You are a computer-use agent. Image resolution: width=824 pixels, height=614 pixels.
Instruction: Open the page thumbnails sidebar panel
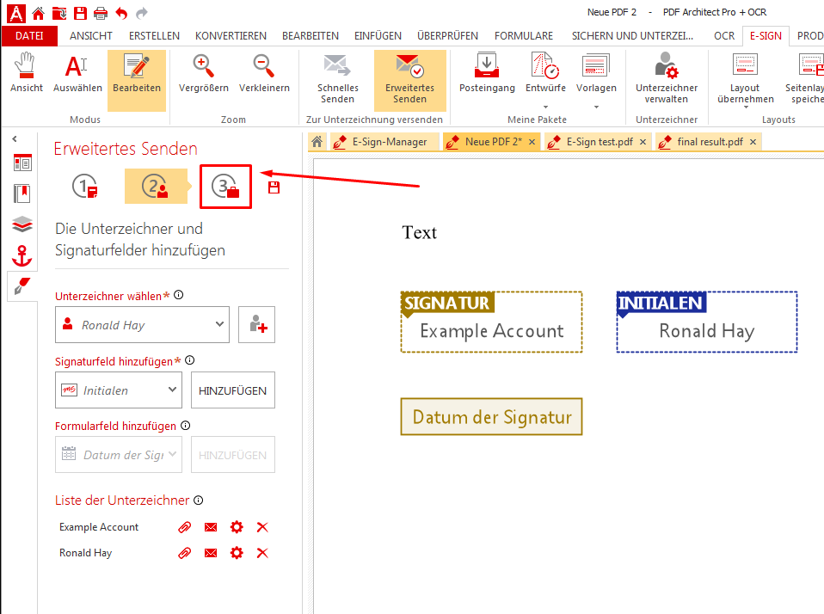(x=22, y=163)
